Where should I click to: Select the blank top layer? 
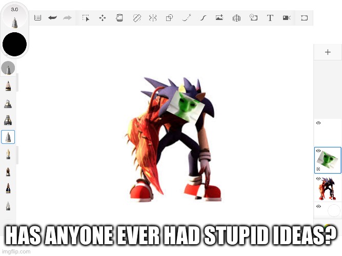[328, 133]
